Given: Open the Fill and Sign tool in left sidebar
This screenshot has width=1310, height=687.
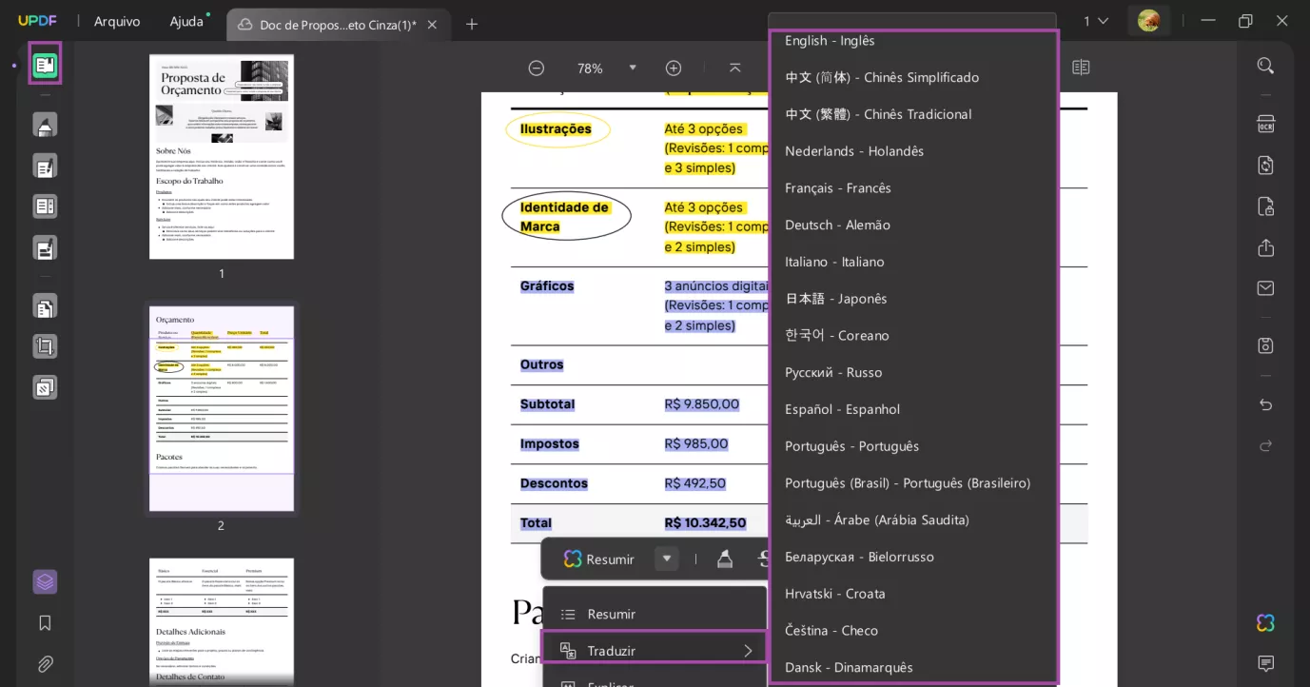Looking at the screenshot, I should click(45, 248).
